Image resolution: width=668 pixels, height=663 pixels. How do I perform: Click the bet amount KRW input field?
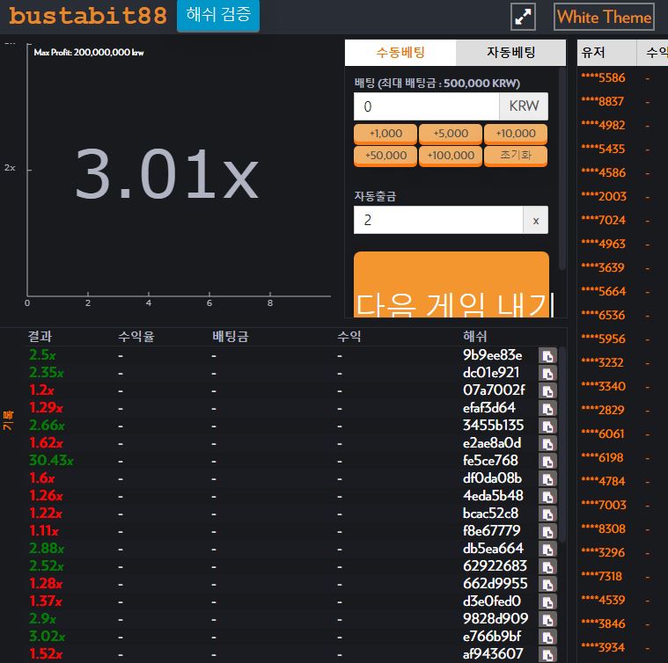click(426, 106)
